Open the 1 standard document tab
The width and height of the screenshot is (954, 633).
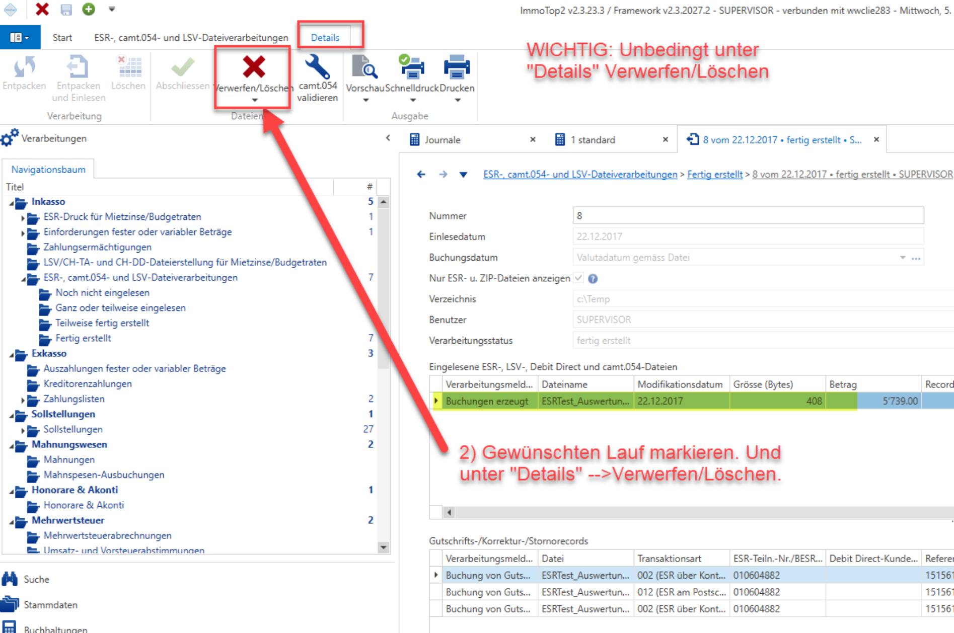click(x=593, y=140)
